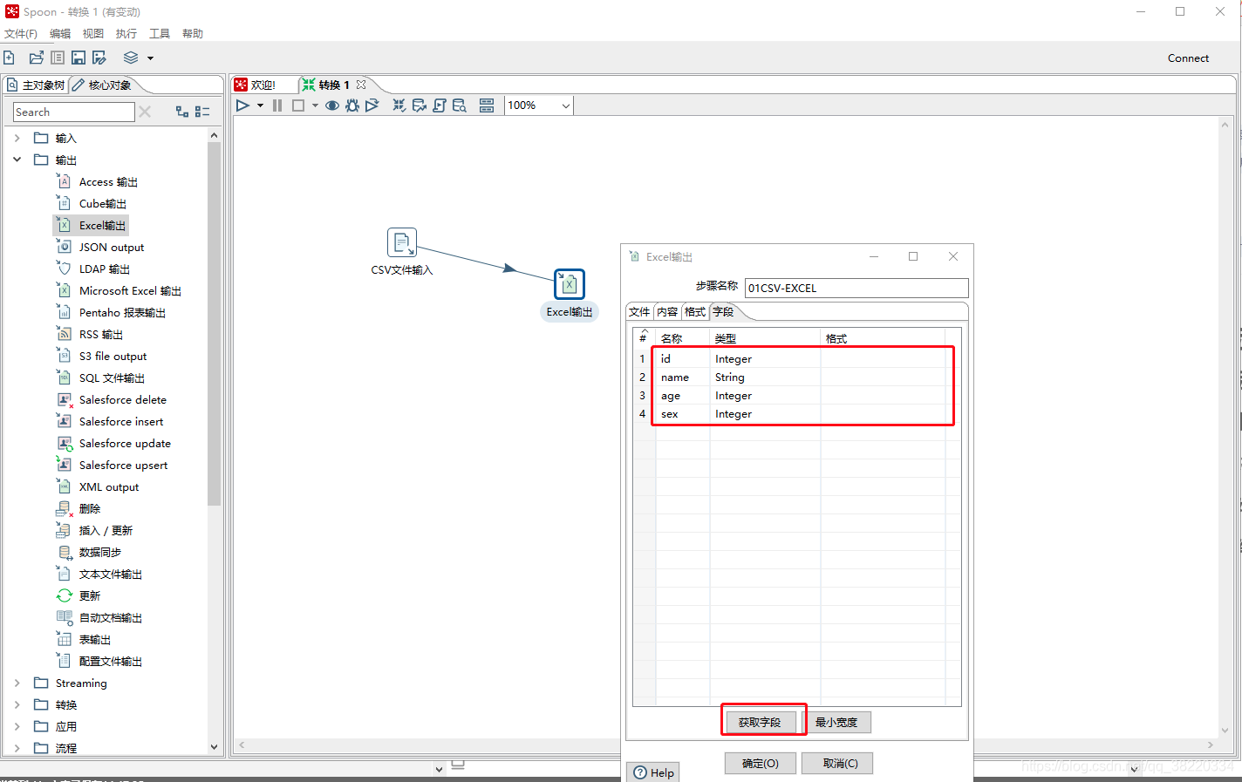Click the Preview transformation eye icon
Viewport: 1242px width, 782px height.
tap(332, 105)
